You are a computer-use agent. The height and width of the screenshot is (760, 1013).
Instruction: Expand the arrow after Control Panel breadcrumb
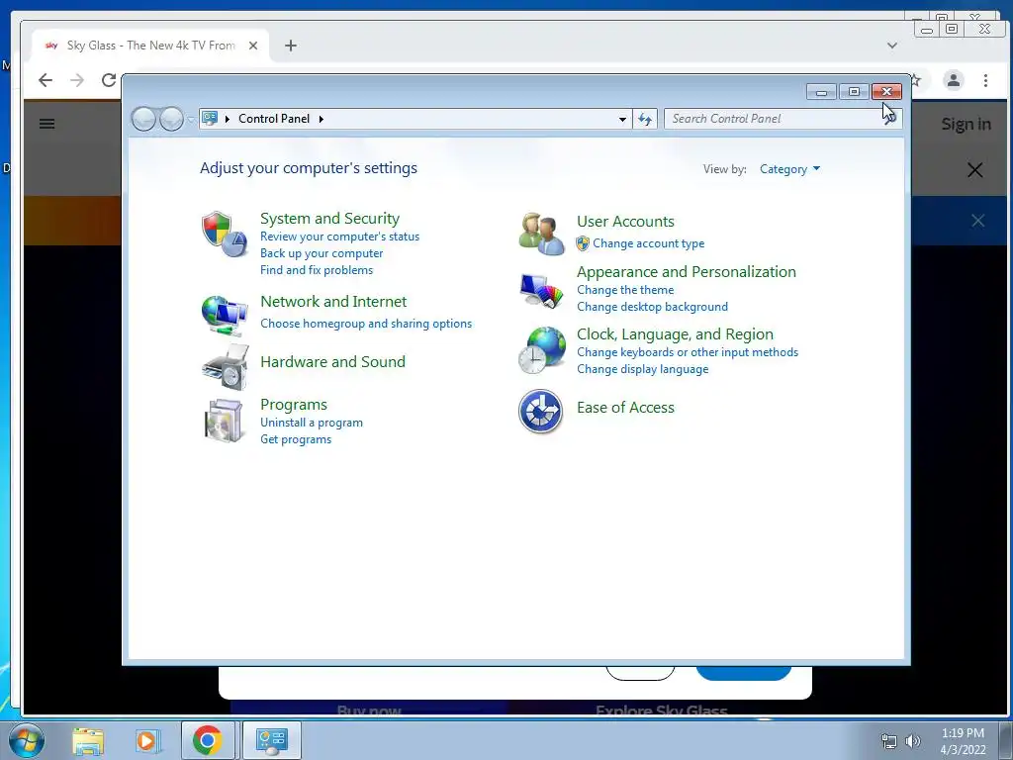[322, 119]
